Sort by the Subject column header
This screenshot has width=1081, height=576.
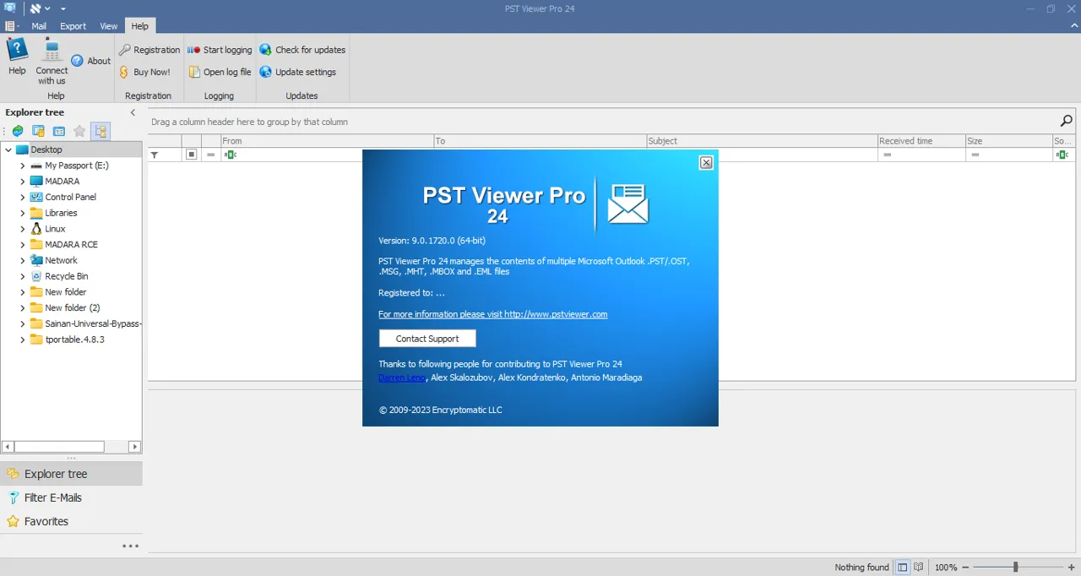click(762, 141)
